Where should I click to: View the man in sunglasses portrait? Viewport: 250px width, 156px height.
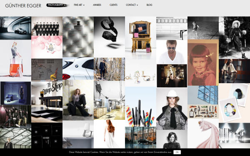(172, 52)
